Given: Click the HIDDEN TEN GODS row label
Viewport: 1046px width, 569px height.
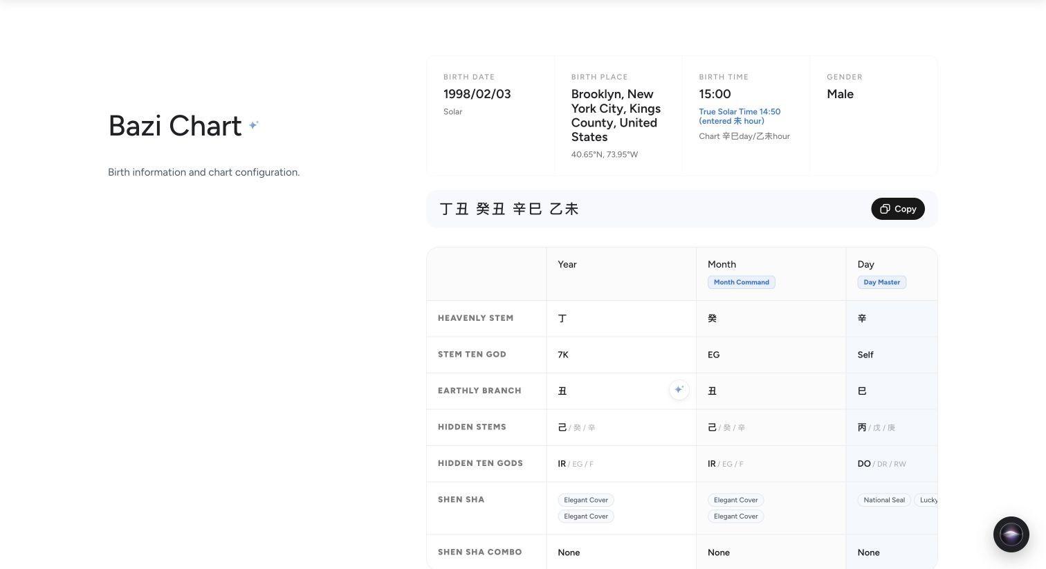Looking at the screenshot, I should [x=480, y=463].
